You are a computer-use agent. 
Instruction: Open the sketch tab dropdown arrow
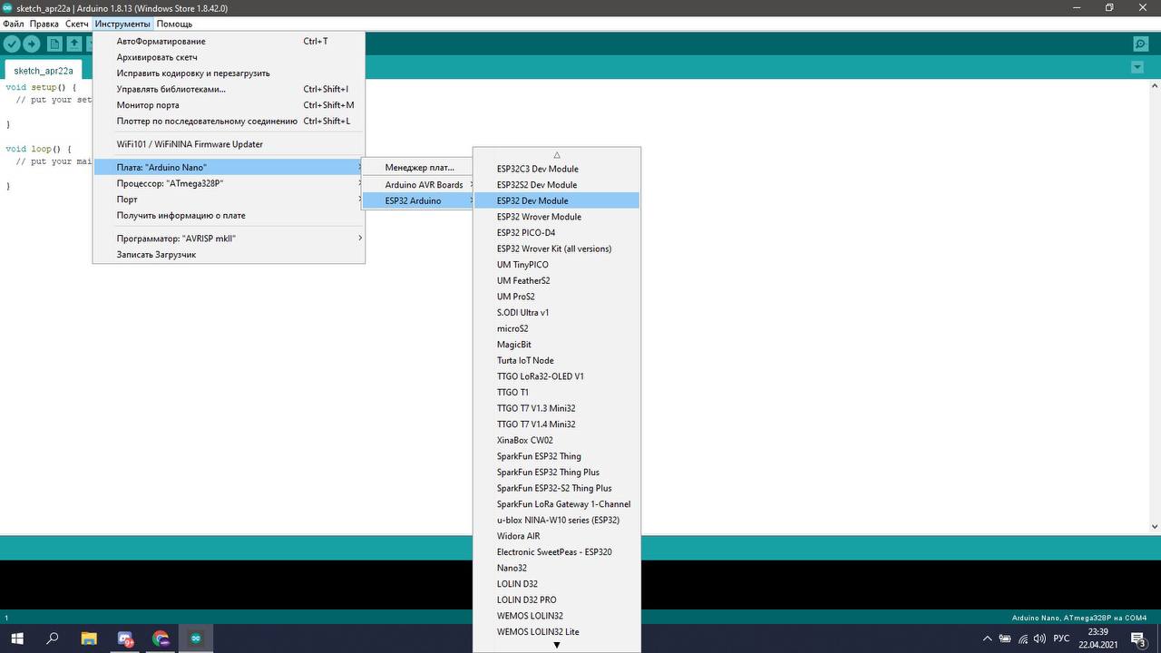pyautogui.click(x=1137, y=68)
